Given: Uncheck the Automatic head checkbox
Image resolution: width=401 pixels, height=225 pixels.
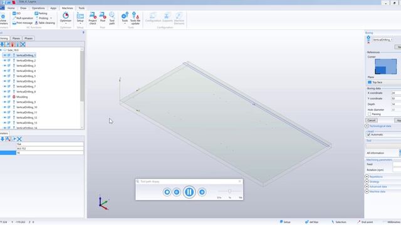Looking at the screenshot, I should click(369, 134).
